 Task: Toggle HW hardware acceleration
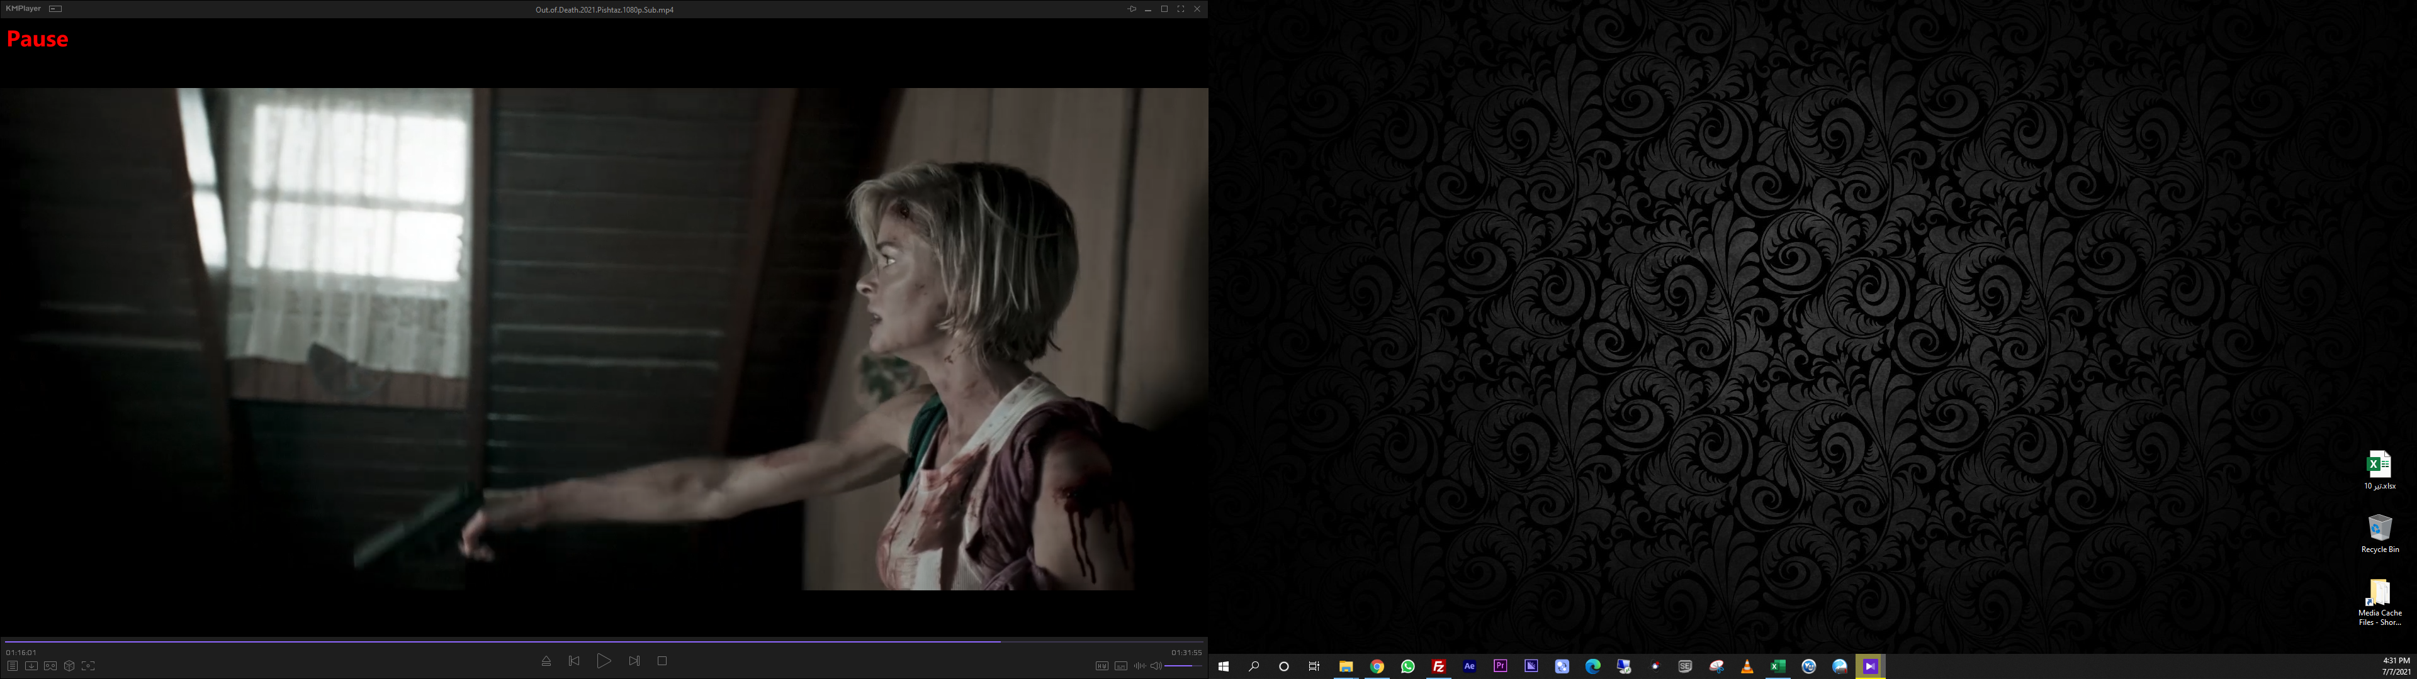coord(1101,666)
